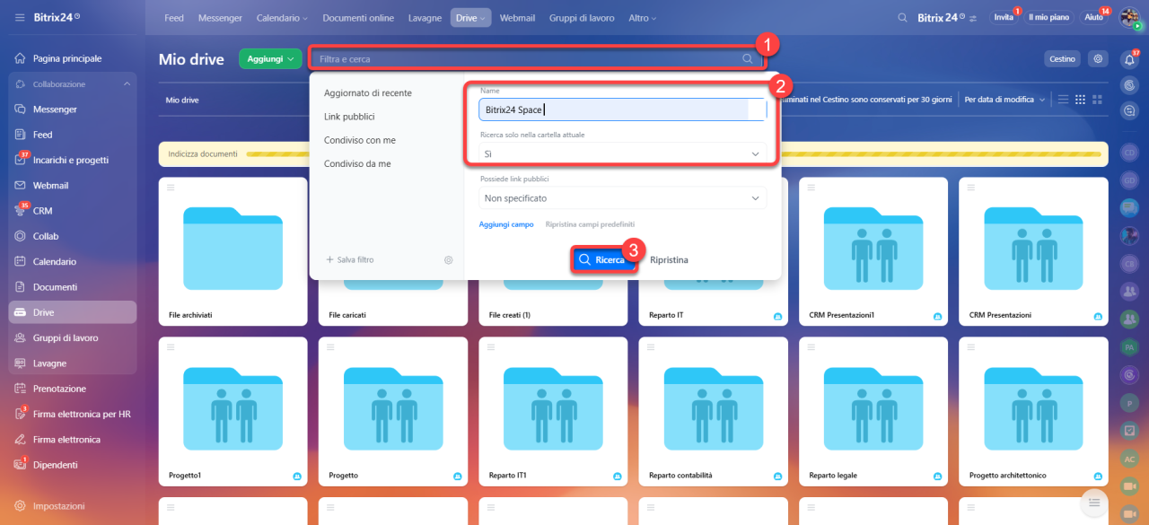1149x525 pixels.
Task: Collapse the Collaborazione sidebar section
Action: tap(127, 84)
